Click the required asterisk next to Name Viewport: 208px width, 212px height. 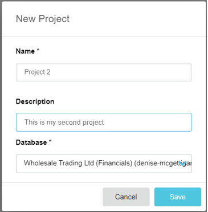pos(38,50)
